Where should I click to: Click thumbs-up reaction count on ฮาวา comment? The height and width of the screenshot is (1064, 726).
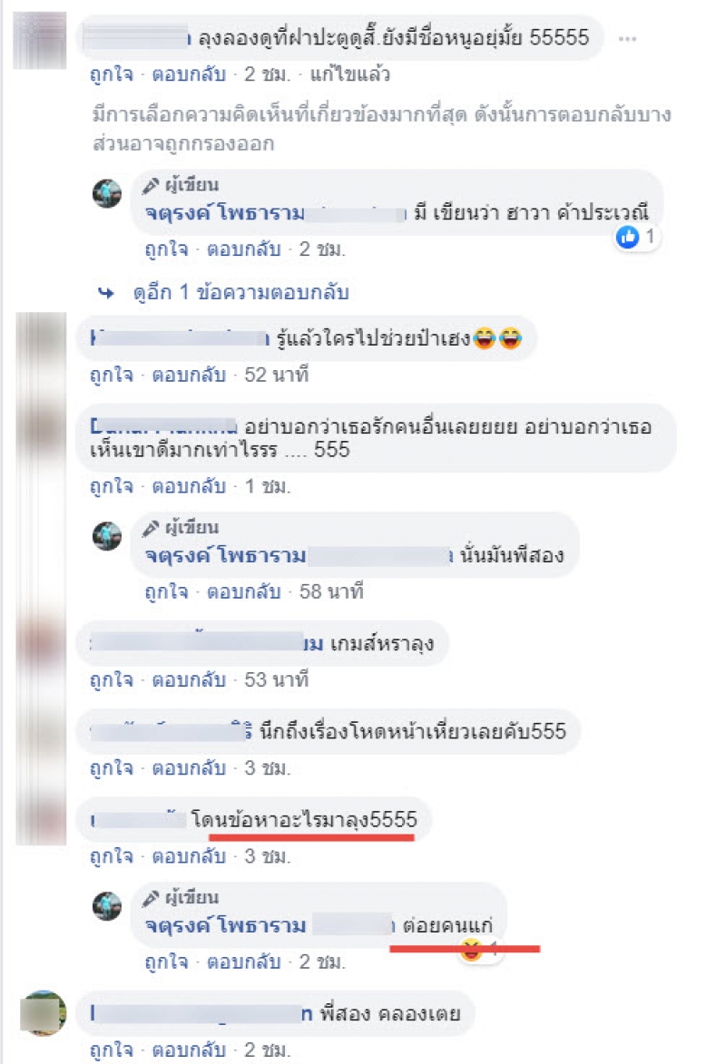[635, 237]
